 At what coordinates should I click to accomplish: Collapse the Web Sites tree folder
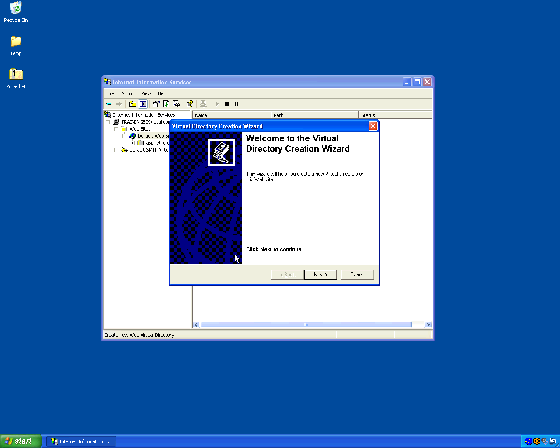[116, 129]
